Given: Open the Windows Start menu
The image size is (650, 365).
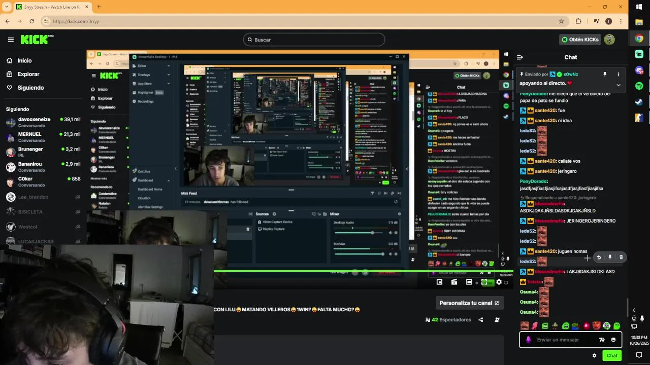Looking at the screenshot, I should 639,7.
